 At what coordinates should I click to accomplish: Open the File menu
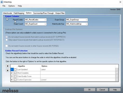(x=4, y=6)
